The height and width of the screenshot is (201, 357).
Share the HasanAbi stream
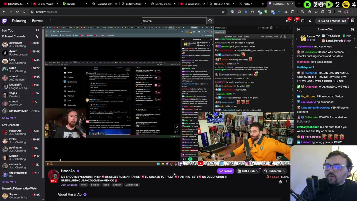(x=280, y=182)
